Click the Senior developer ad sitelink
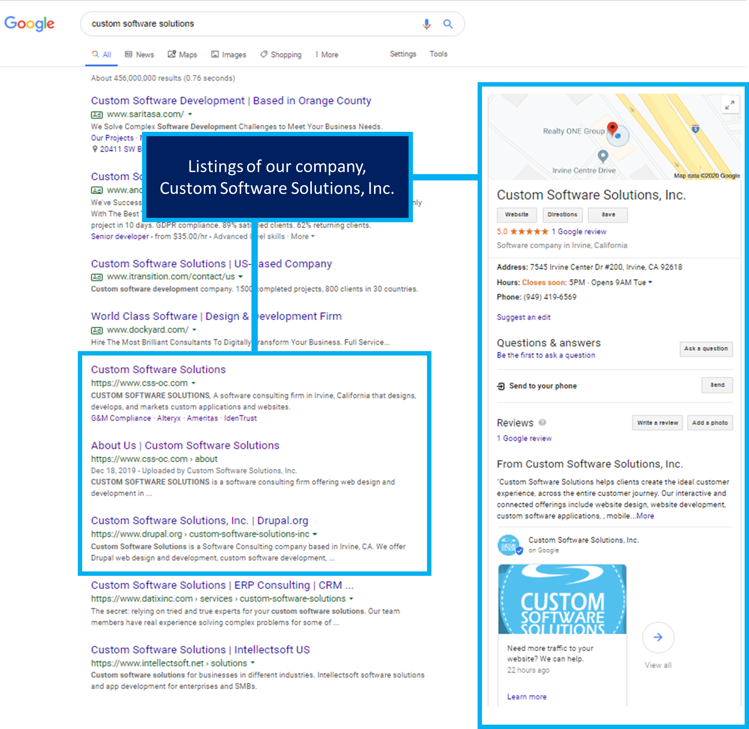 point(120,236)
